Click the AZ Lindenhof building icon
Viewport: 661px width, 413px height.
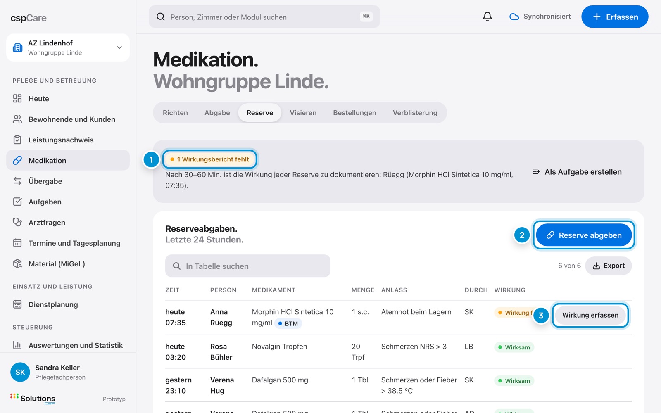18,47
